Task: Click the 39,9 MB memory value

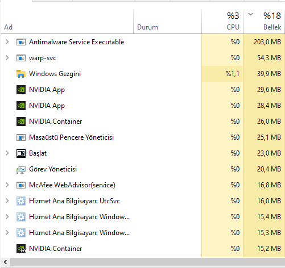Action: pos(269,74)
